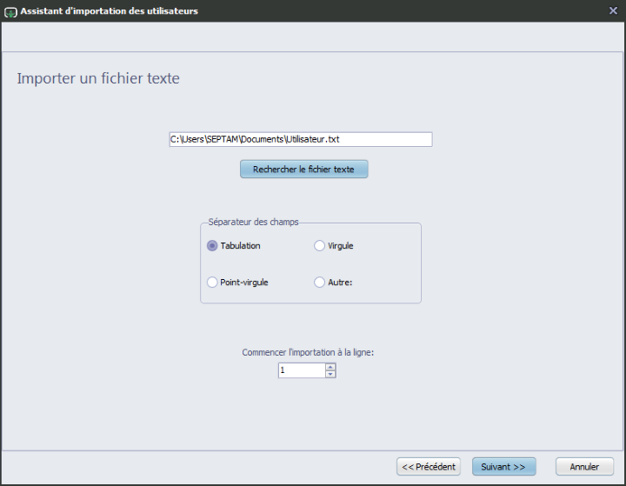
Task: Close the user import wizard window
Action: point(613,10)
